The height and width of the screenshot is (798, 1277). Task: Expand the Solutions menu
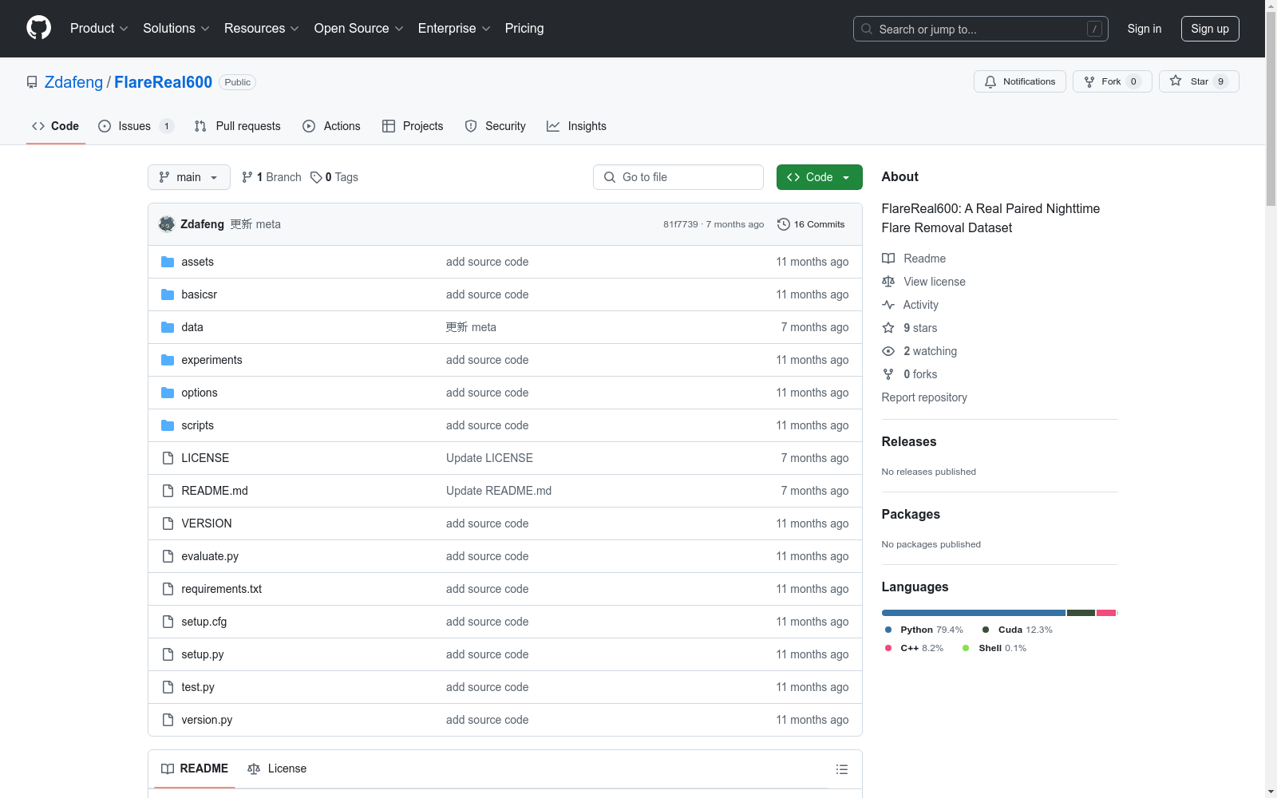coord(176,29)
